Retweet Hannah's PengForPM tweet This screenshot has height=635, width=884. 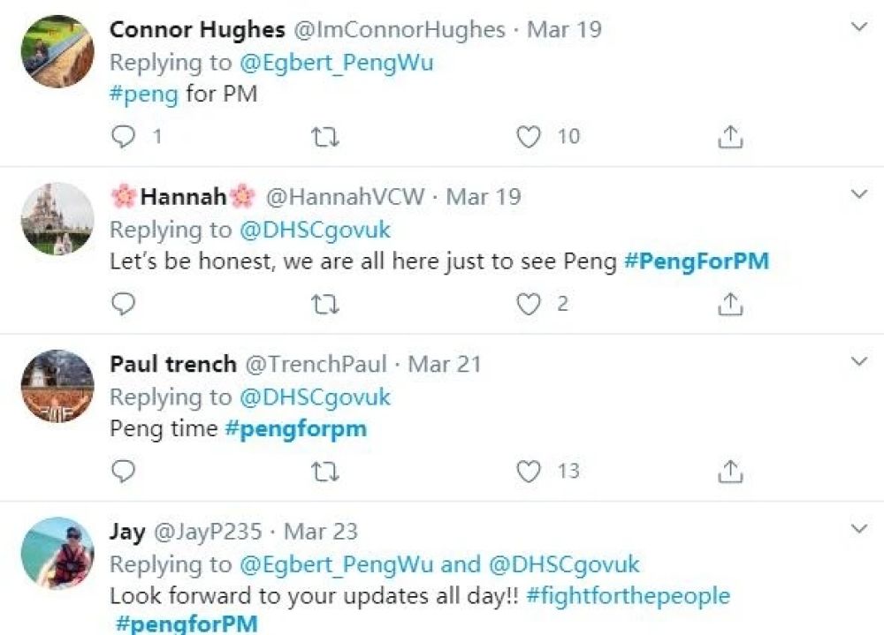pyautogui.click(x=325, y=305)
